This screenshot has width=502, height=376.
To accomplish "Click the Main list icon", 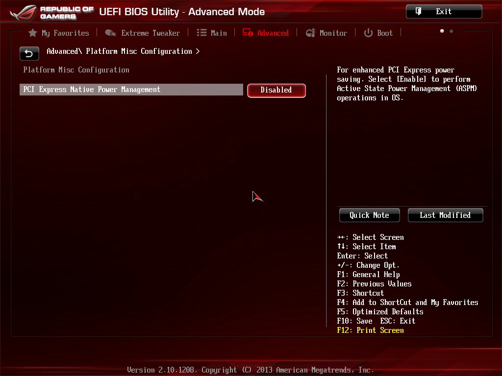I will pos(201,33).
